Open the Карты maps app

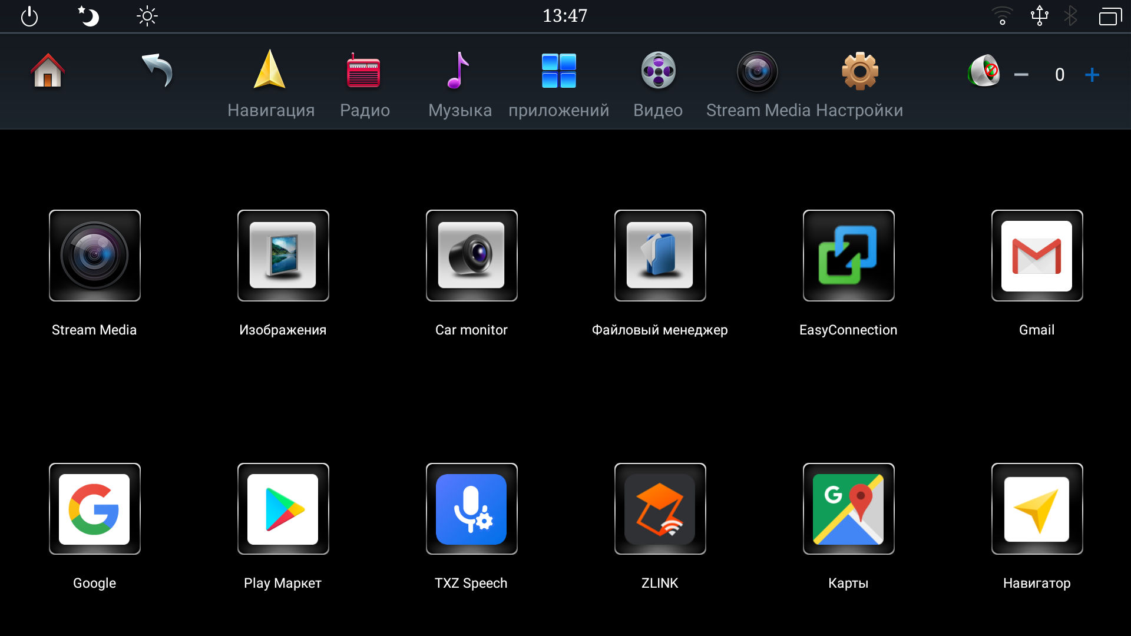(x=849, y=509)
